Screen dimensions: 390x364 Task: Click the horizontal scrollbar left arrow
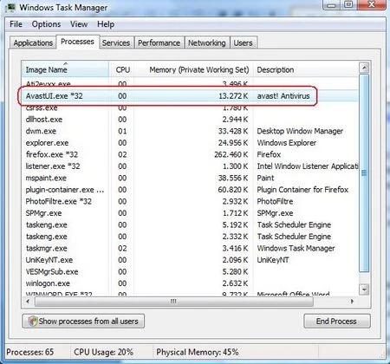pos(28,302)
